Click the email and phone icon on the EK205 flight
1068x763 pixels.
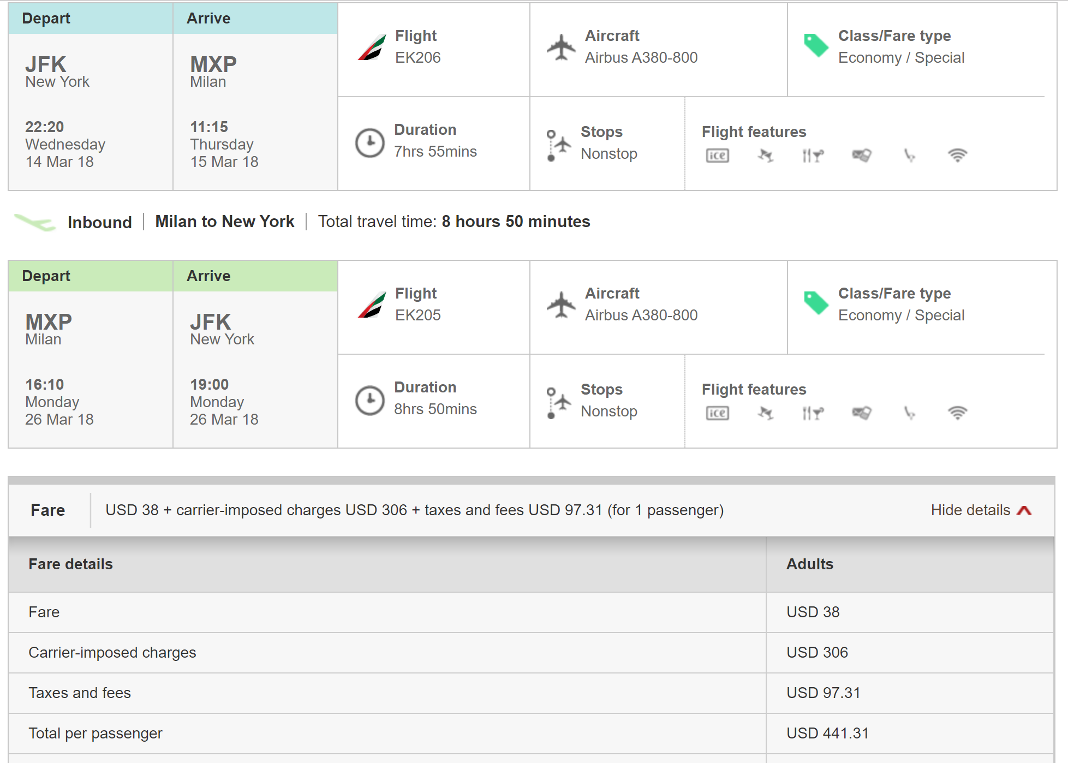pyautogui.click(x=861, y=413)
